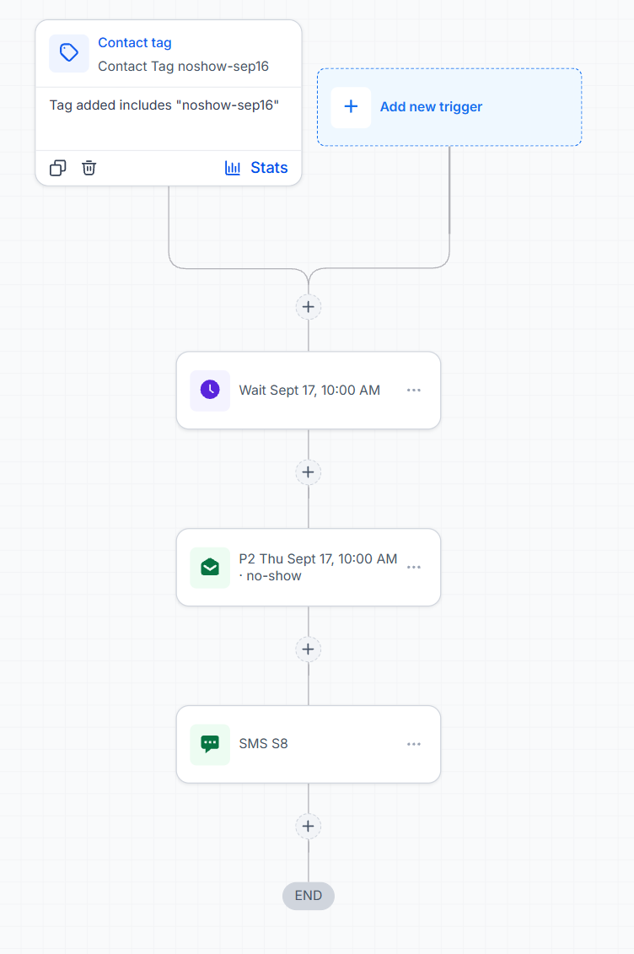Click the plus icon in Add new trigger
Screen dimensions: 634x954
pos(351,107)
